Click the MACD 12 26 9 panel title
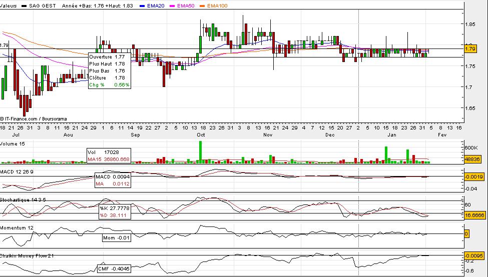The height and width of the screenshot is (277, 488). 17,171
